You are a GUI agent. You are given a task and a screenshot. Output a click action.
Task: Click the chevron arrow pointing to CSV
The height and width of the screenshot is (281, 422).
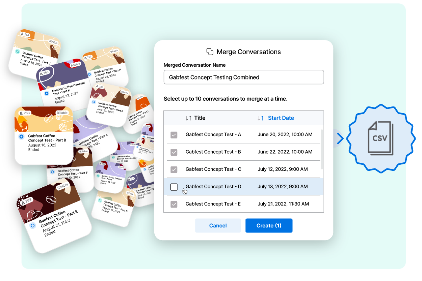pyautogui.click(x=340, y=138)
